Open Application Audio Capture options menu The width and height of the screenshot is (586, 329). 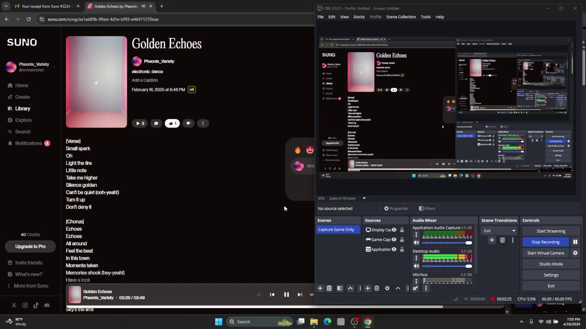pyautogui.click(x=416, y=235)
